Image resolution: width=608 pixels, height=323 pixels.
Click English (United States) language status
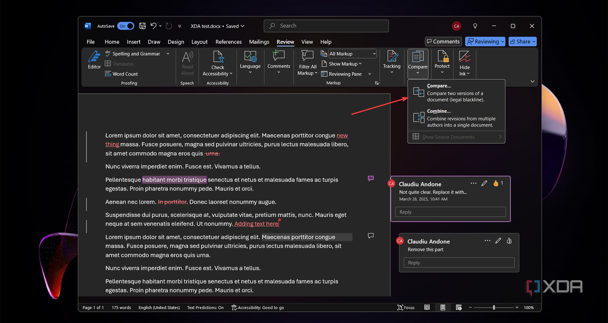[159, 308]
